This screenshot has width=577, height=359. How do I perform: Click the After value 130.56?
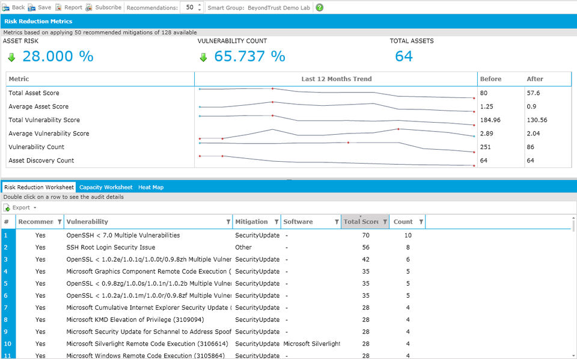pyautogui.click(x=537, y=120)
